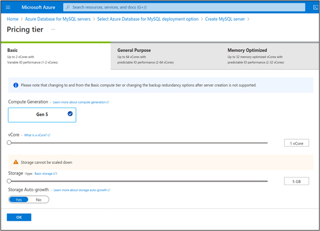Go to Home breadcrumb
The image size is (320, 231).
click(12, 19)
